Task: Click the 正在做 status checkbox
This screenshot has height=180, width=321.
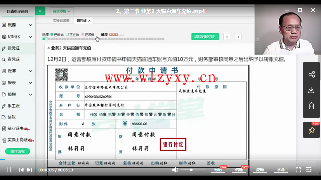Action: coord(67,35)
